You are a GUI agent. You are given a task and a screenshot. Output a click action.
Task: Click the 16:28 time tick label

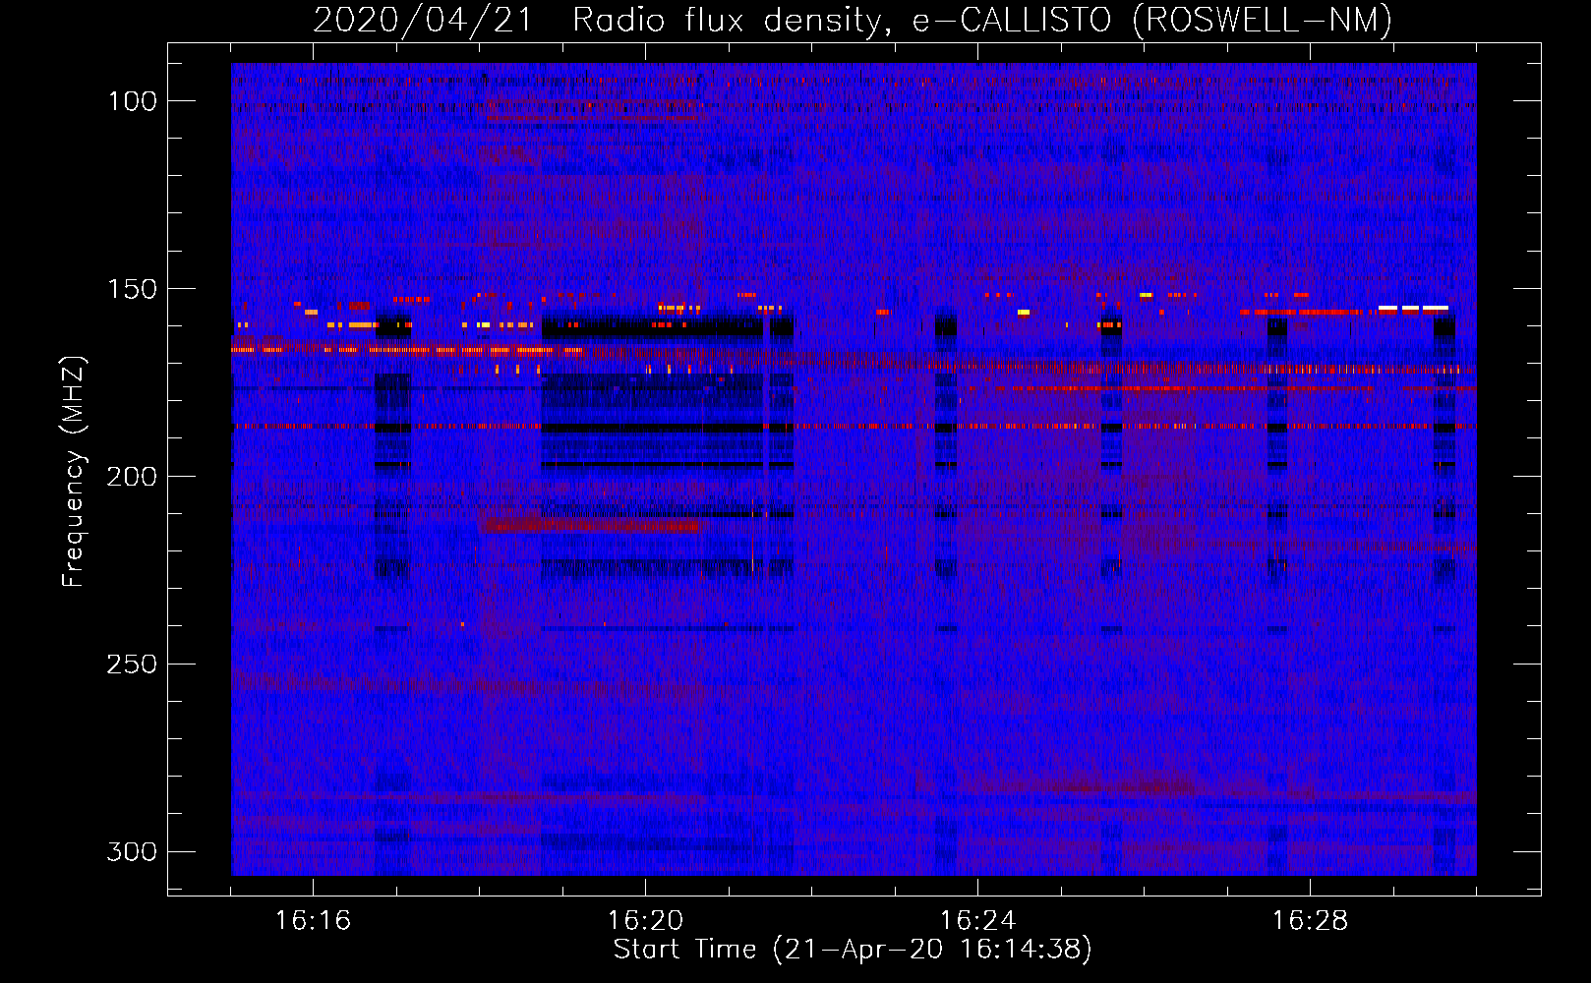pos(1310,920)
